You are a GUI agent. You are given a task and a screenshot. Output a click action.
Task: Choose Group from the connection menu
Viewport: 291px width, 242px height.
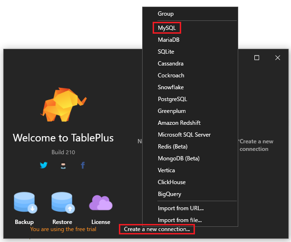[190, 14]
